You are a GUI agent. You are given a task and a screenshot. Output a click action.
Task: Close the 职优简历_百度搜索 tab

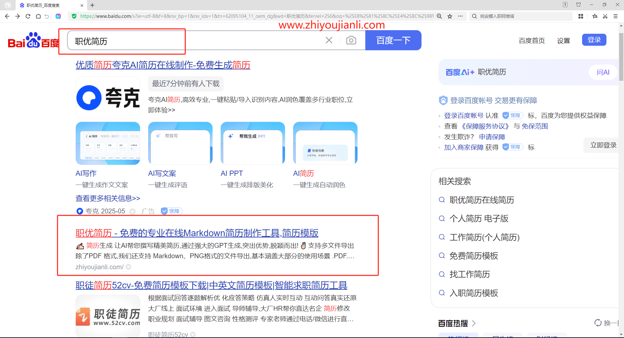tap(82, 5)
